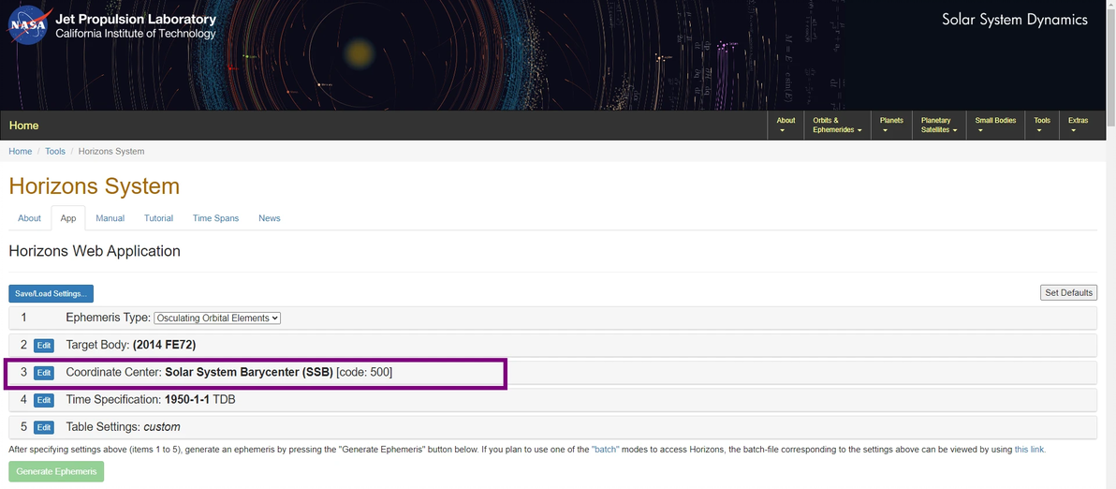
Task: Expand the About navigation menu
Action: click(786, 125)
